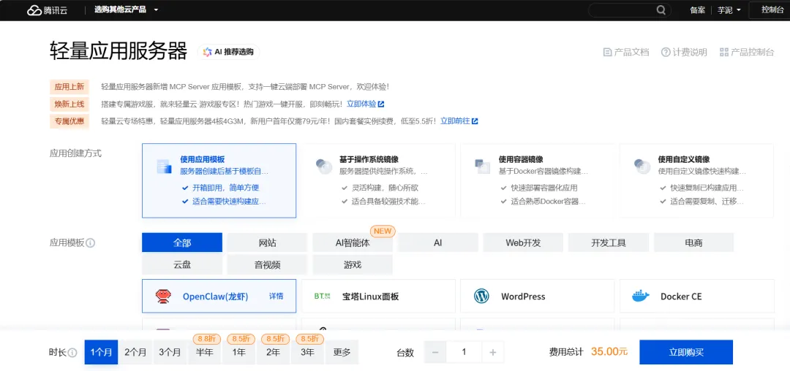Image resolution: width=790 pixels, height=371 pixels.
Task: Select the 全部 template tab
Action: (x=182, y=242)
